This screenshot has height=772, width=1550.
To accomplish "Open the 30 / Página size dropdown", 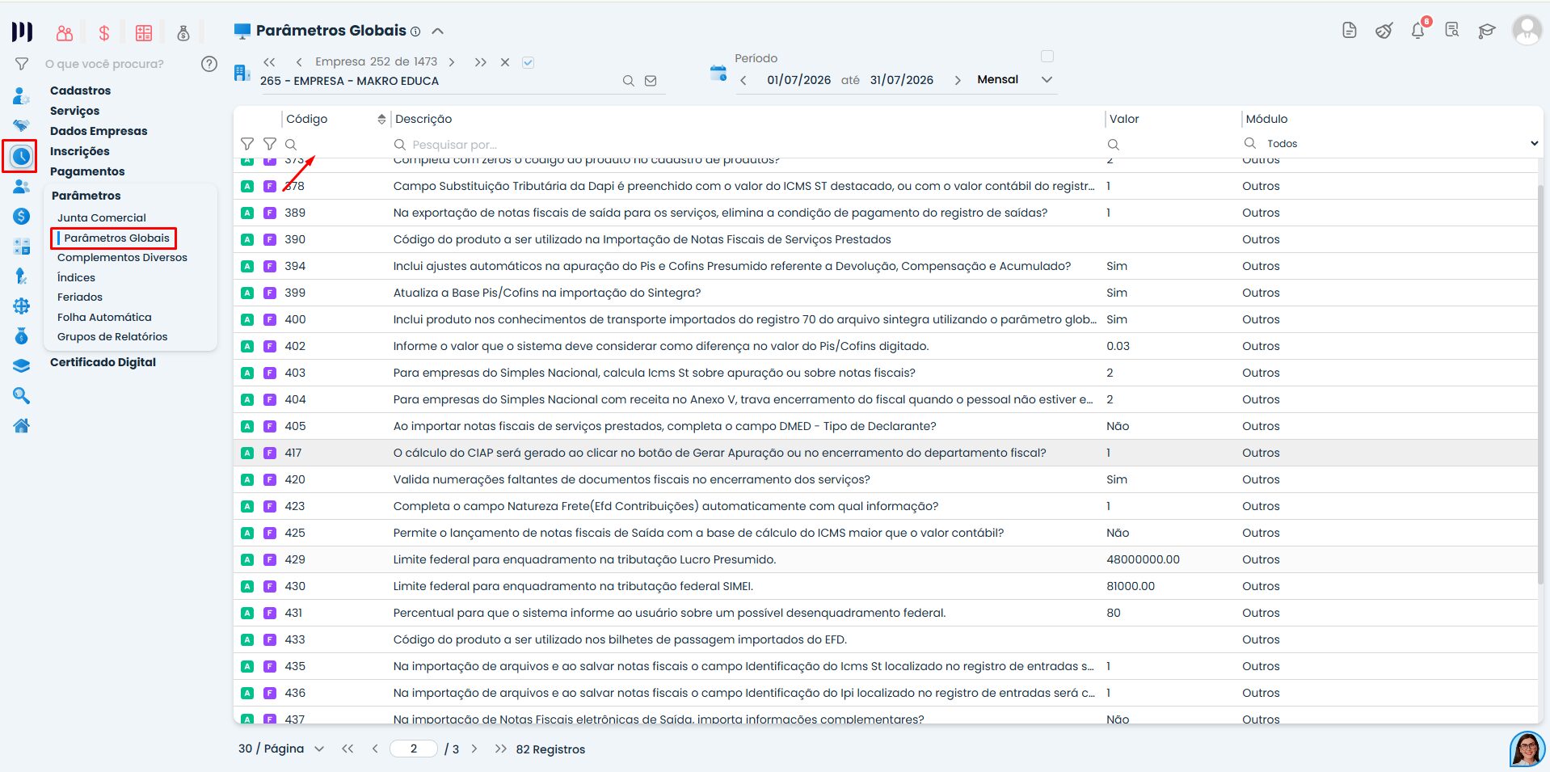I will tap(319, 749).
